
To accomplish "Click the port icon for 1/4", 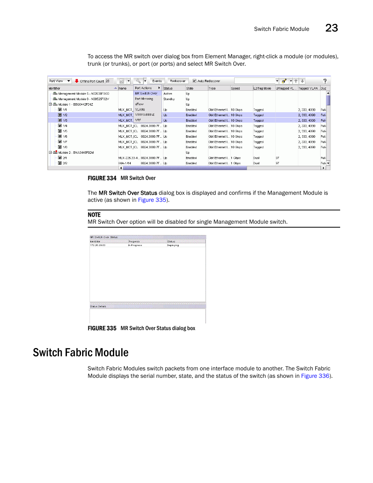I will (60, 126).
